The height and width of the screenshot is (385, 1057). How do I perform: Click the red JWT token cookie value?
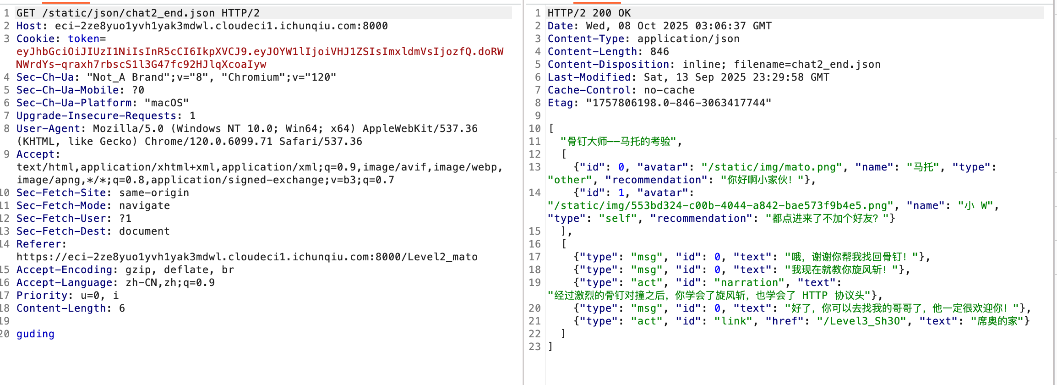tap(259, 52)
